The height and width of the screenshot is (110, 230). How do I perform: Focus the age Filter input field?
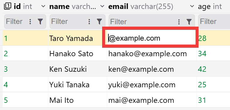(x=214, y=22)
